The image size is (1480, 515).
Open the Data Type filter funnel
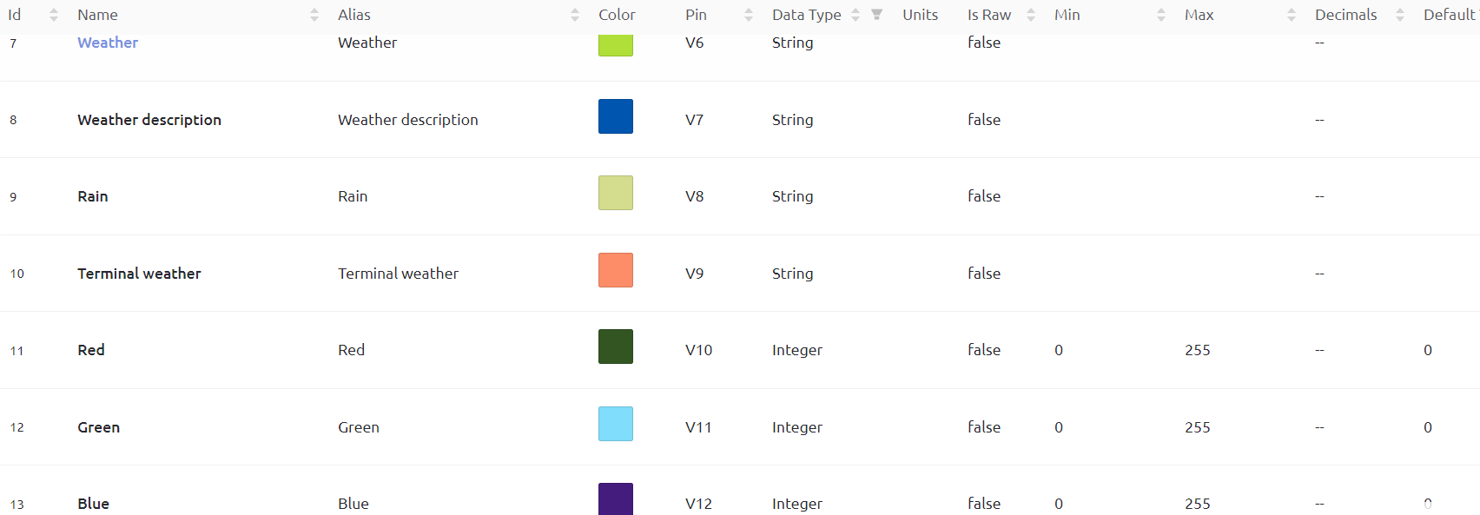(876, 15)
